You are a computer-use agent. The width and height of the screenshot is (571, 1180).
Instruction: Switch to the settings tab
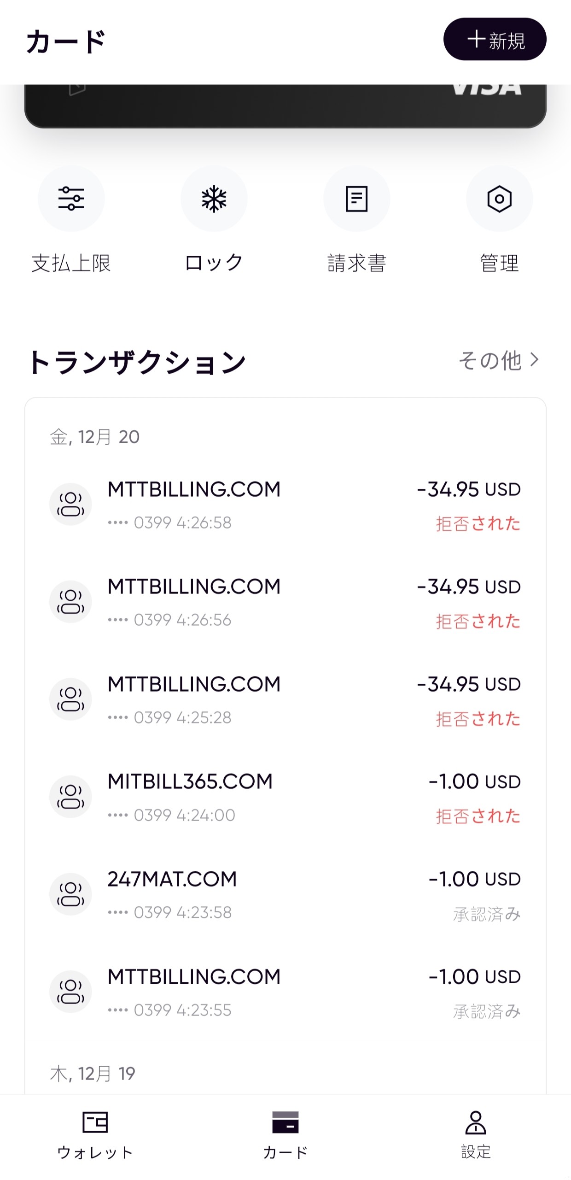click(476, 1134)
